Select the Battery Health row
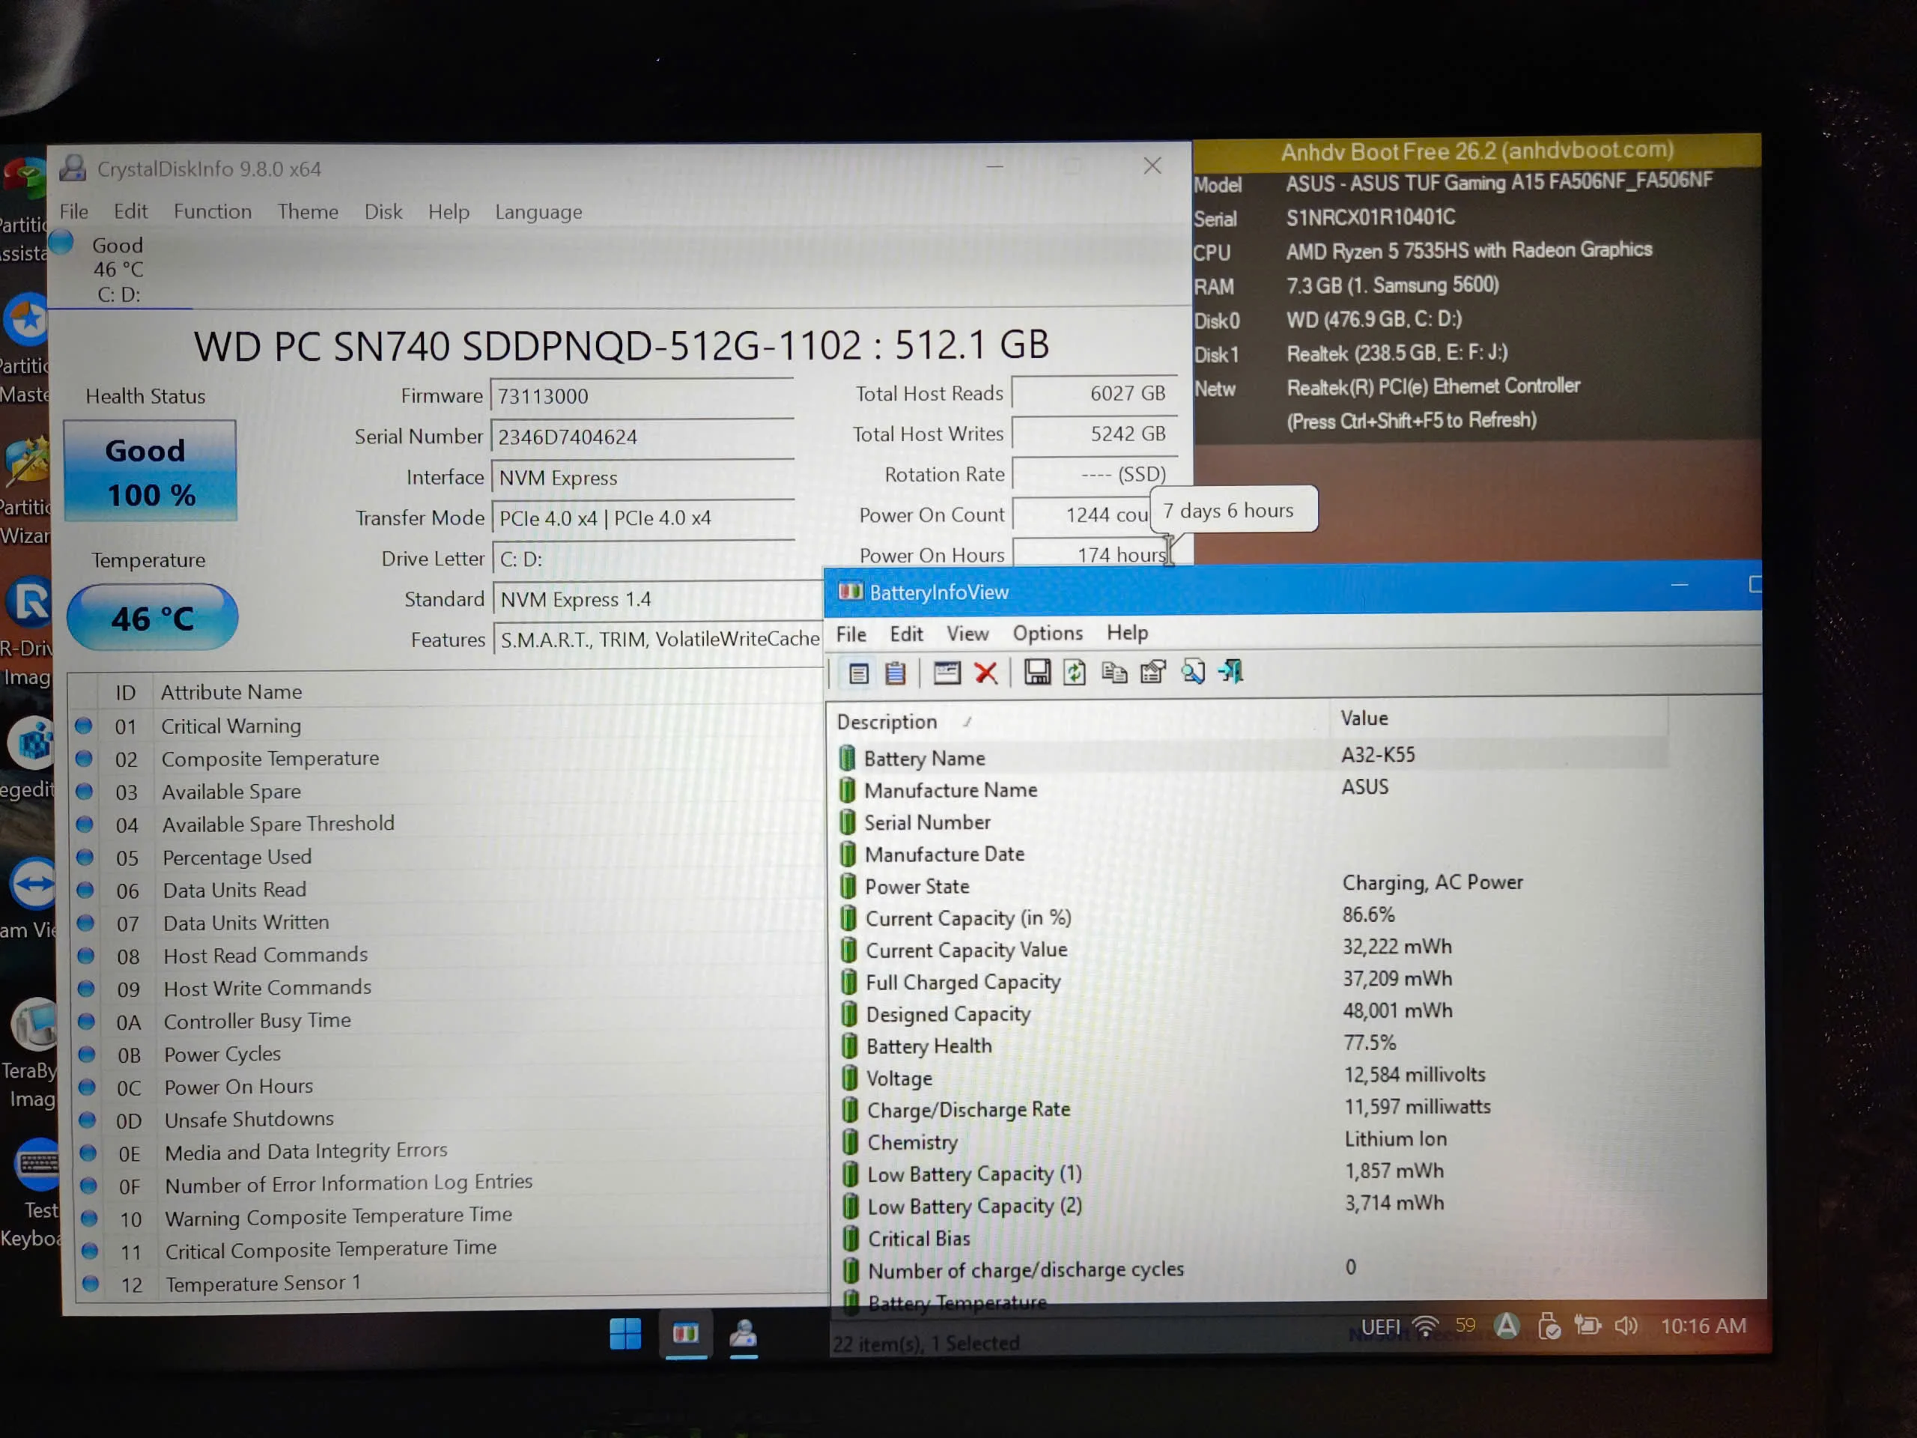The width and height of the screenshot is (1917, 1438). click(x=1253, y=1045)
